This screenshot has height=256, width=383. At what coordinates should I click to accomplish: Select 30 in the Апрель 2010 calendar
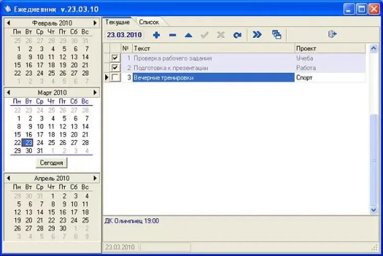[x=63, y=228]
